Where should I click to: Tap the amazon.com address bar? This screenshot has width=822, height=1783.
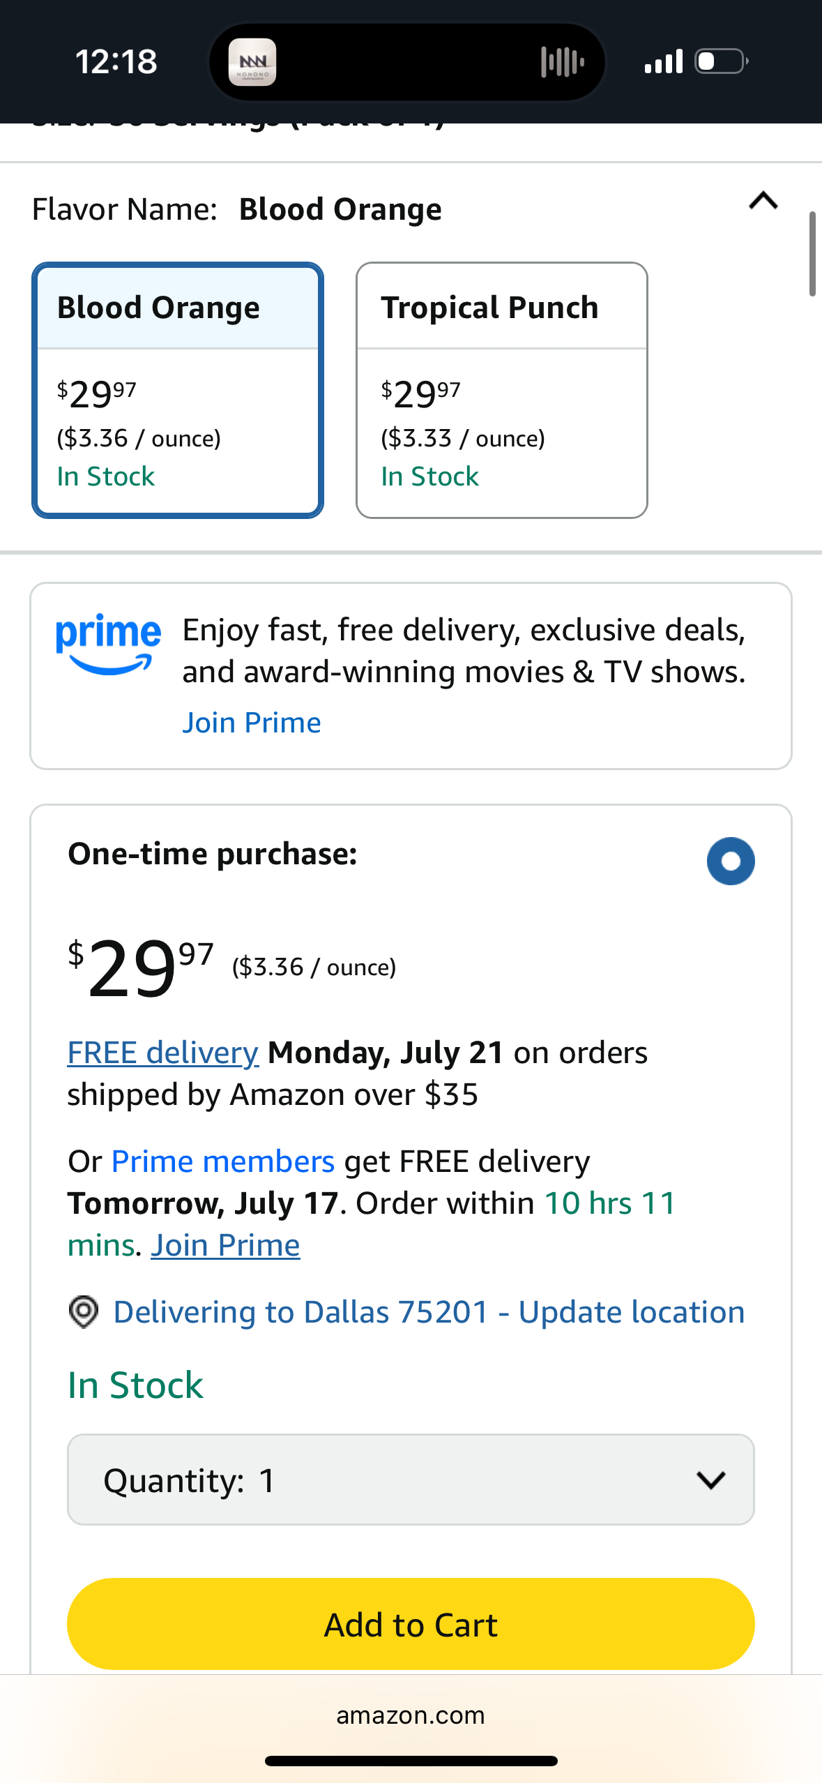(411, 1715)
